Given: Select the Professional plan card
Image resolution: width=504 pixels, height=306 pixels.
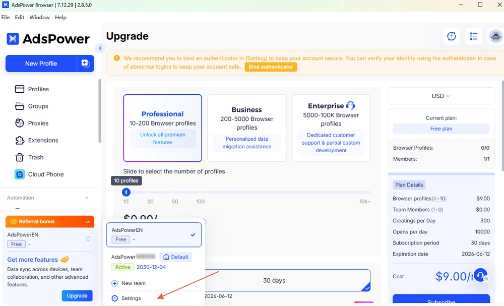Looking at the screenshot, I should [163, 128].
